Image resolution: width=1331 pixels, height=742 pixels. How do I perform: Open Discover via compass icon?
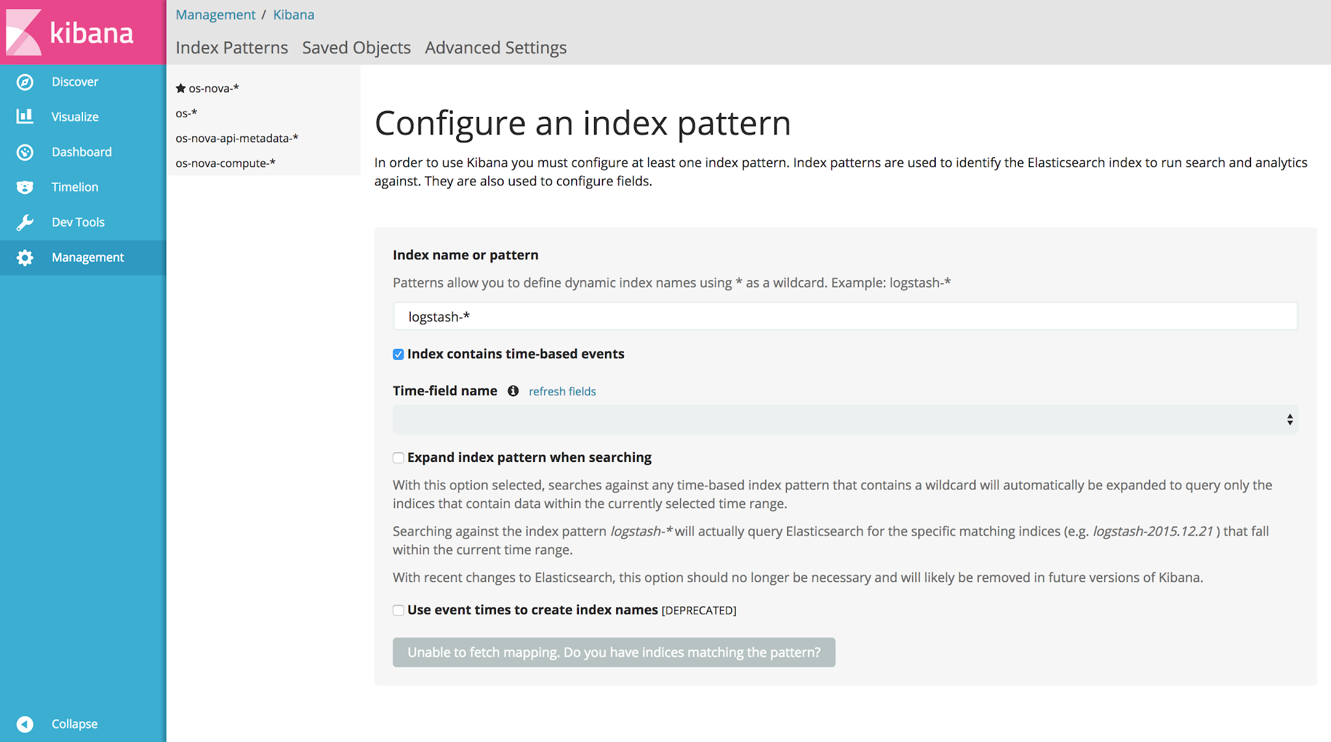tap(25, 82)
